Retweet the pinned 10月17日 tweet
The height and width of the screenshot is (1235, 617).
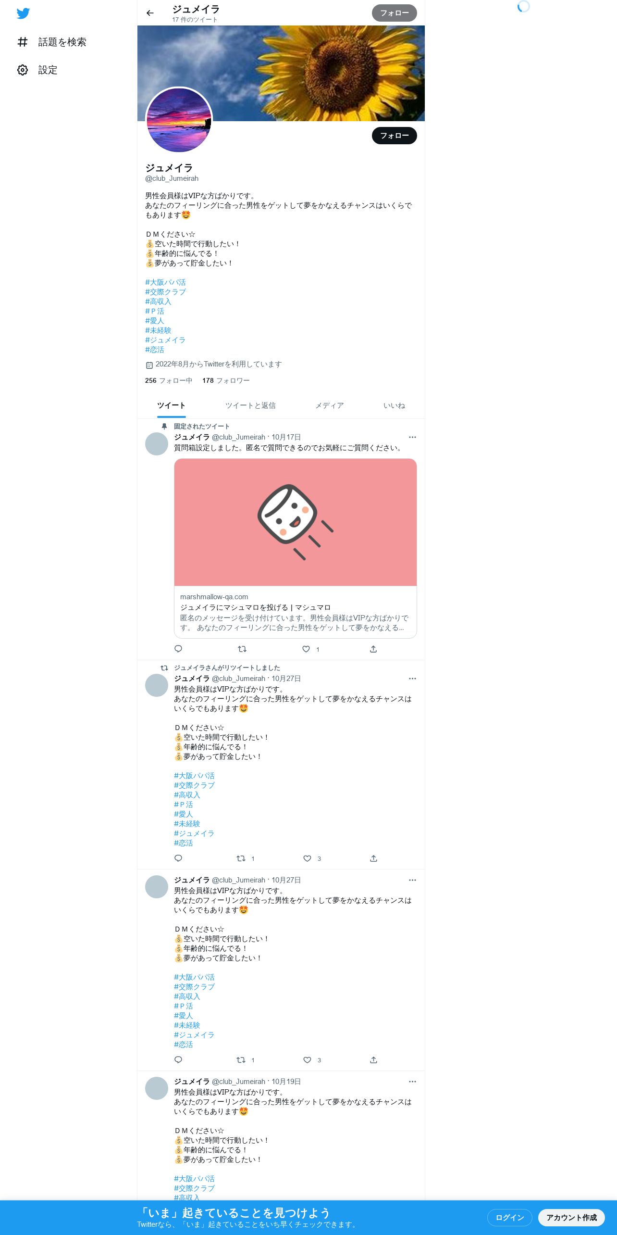(242, 649)
